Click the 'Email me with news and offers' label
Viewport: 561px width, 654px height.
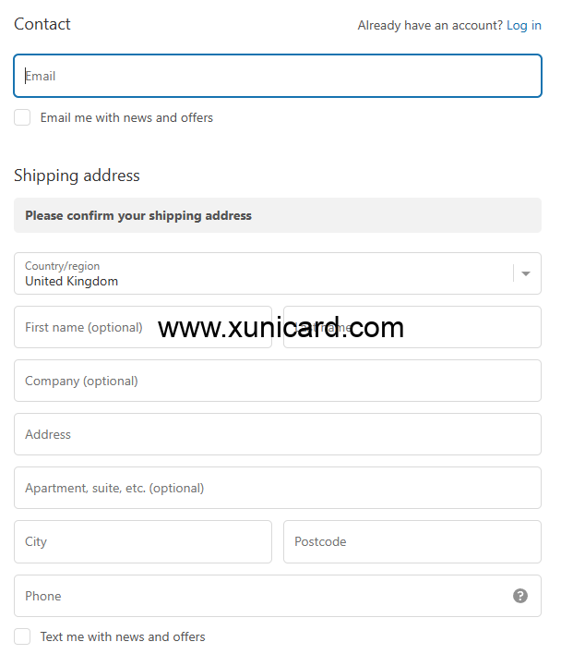[126, 117]
